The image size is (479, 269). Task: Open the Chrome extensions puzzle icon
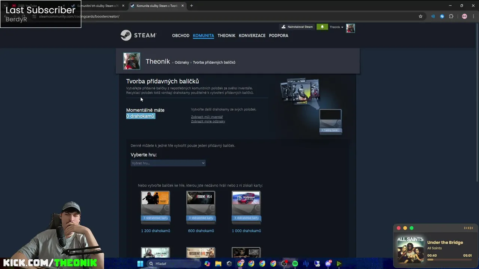[x=451, y=16]
